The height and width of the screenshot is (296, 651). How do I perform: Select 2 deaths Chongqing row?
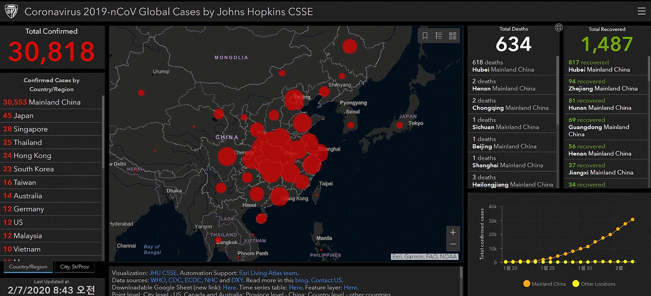click(513, 104)
